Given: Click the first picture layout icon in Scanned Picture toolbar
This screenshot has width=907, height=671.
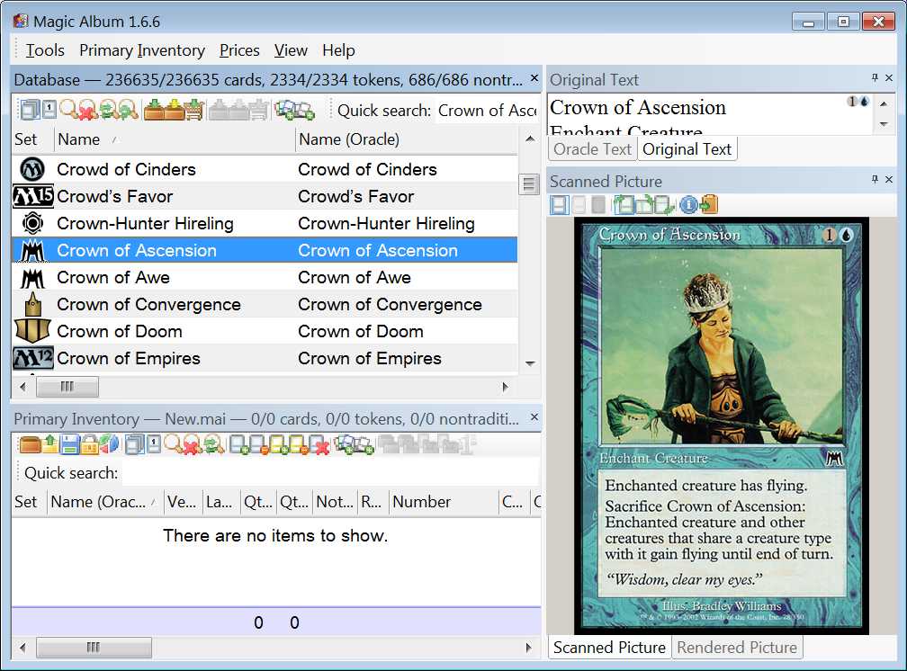Looking at the screenshot, I should (x=560, y=204).
